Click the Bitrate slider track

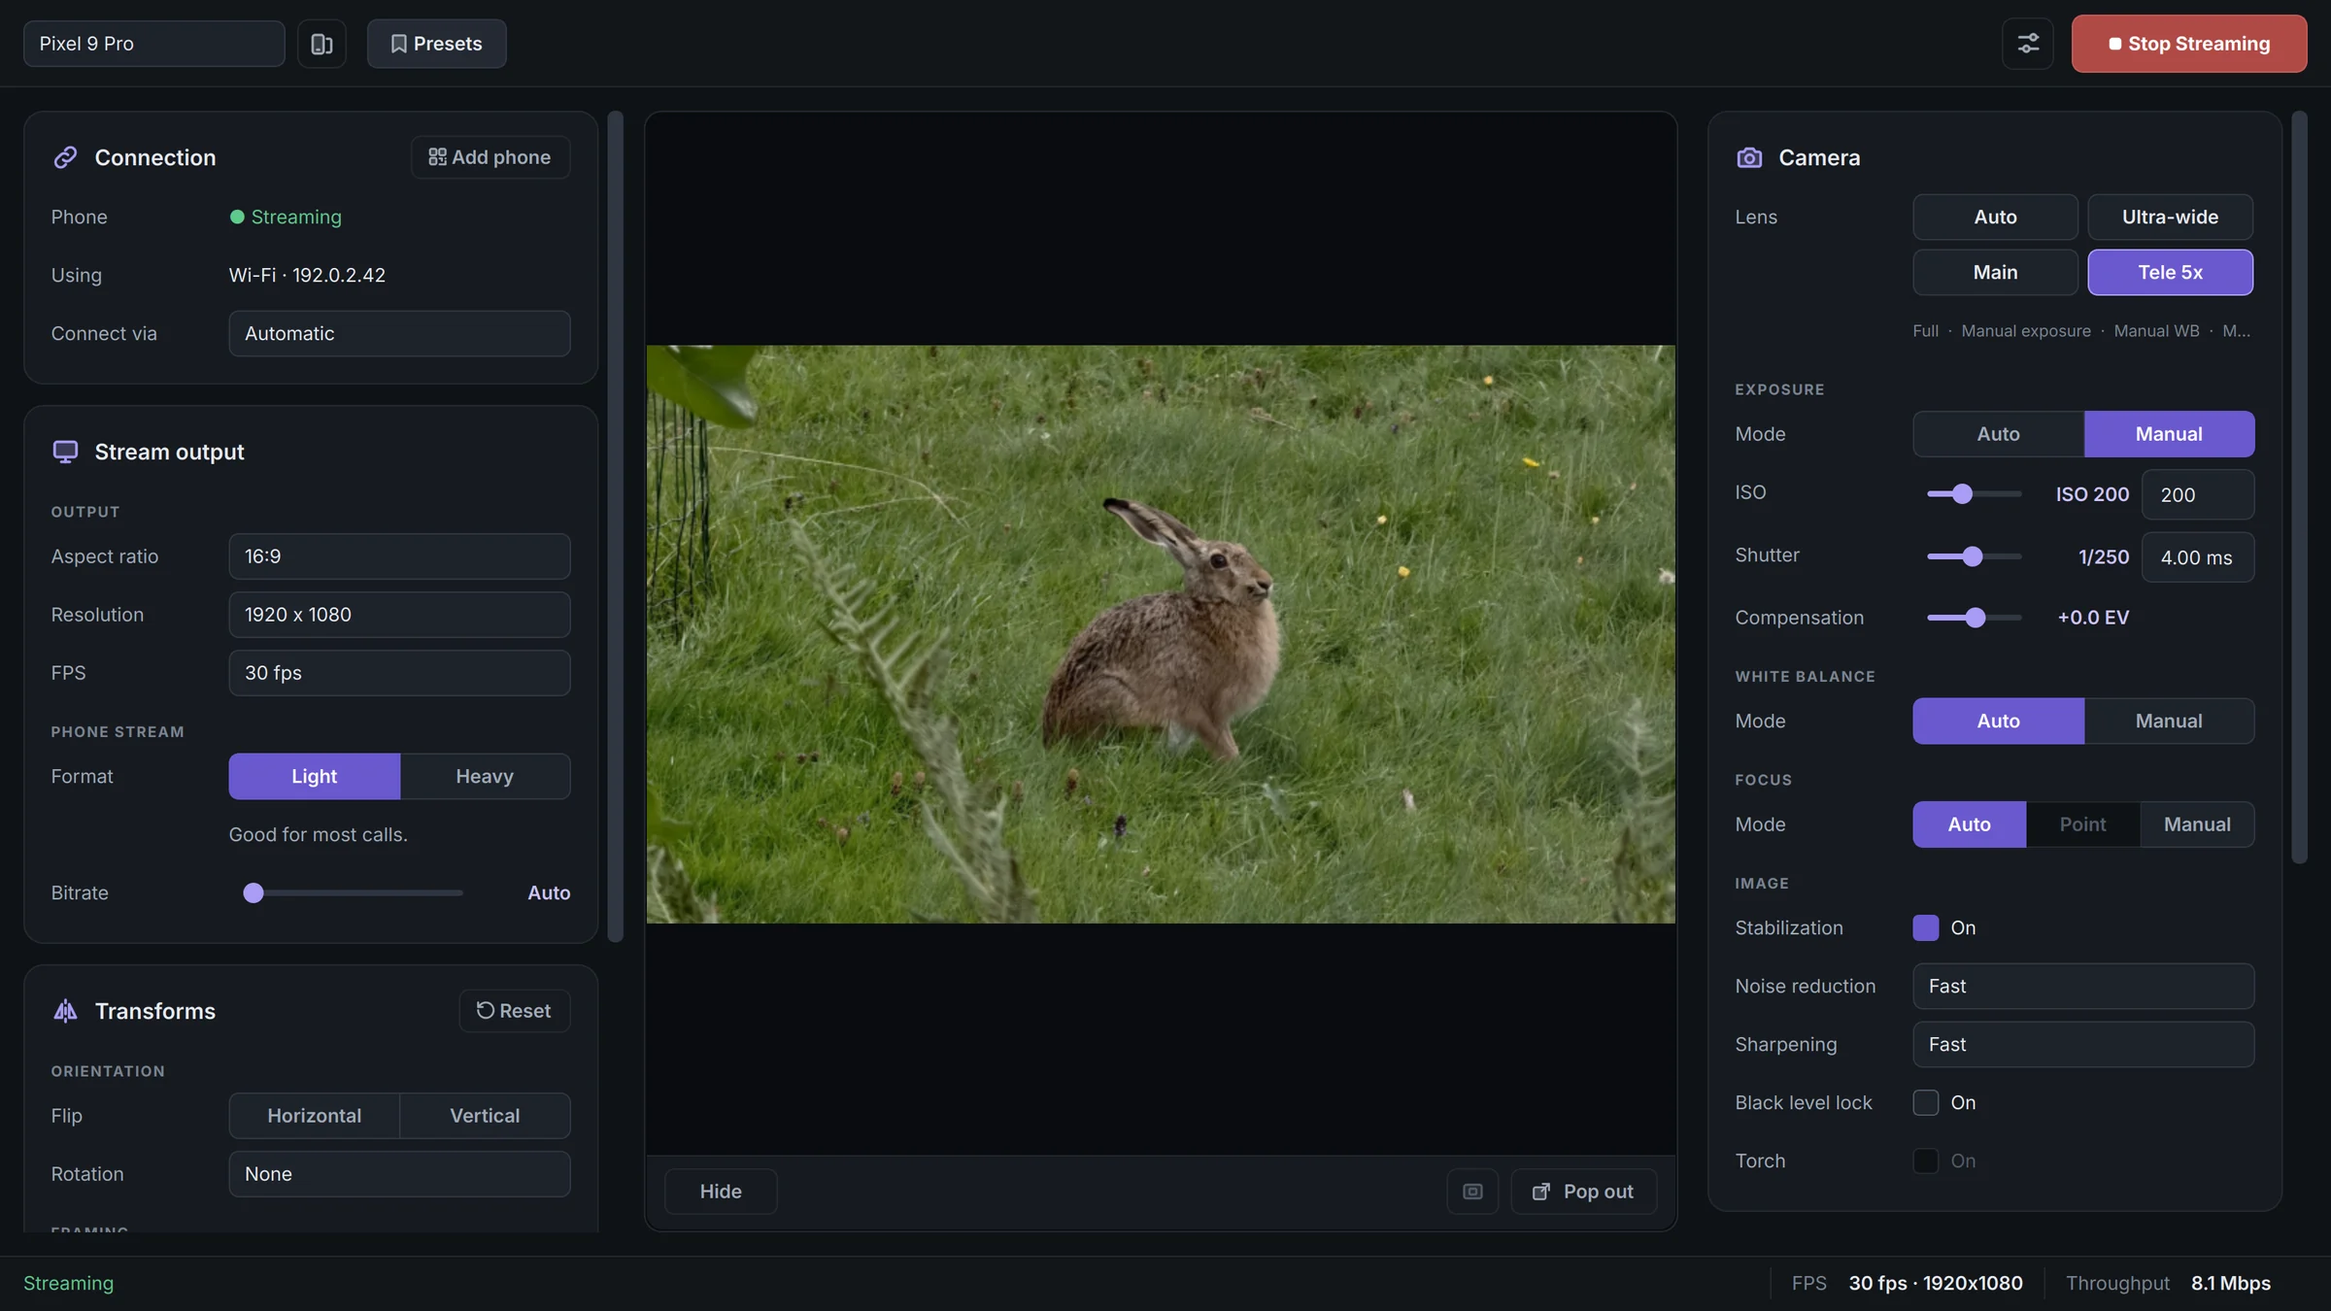coord(354,892)
